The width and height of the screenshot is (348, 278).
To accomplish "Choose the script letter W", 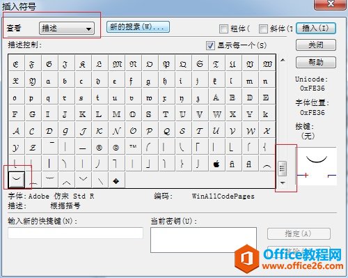I will point(250,131).
